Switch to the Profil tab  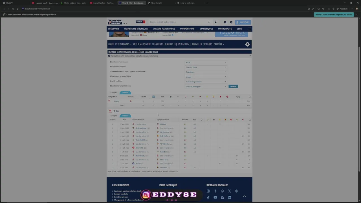click(111, 44)
